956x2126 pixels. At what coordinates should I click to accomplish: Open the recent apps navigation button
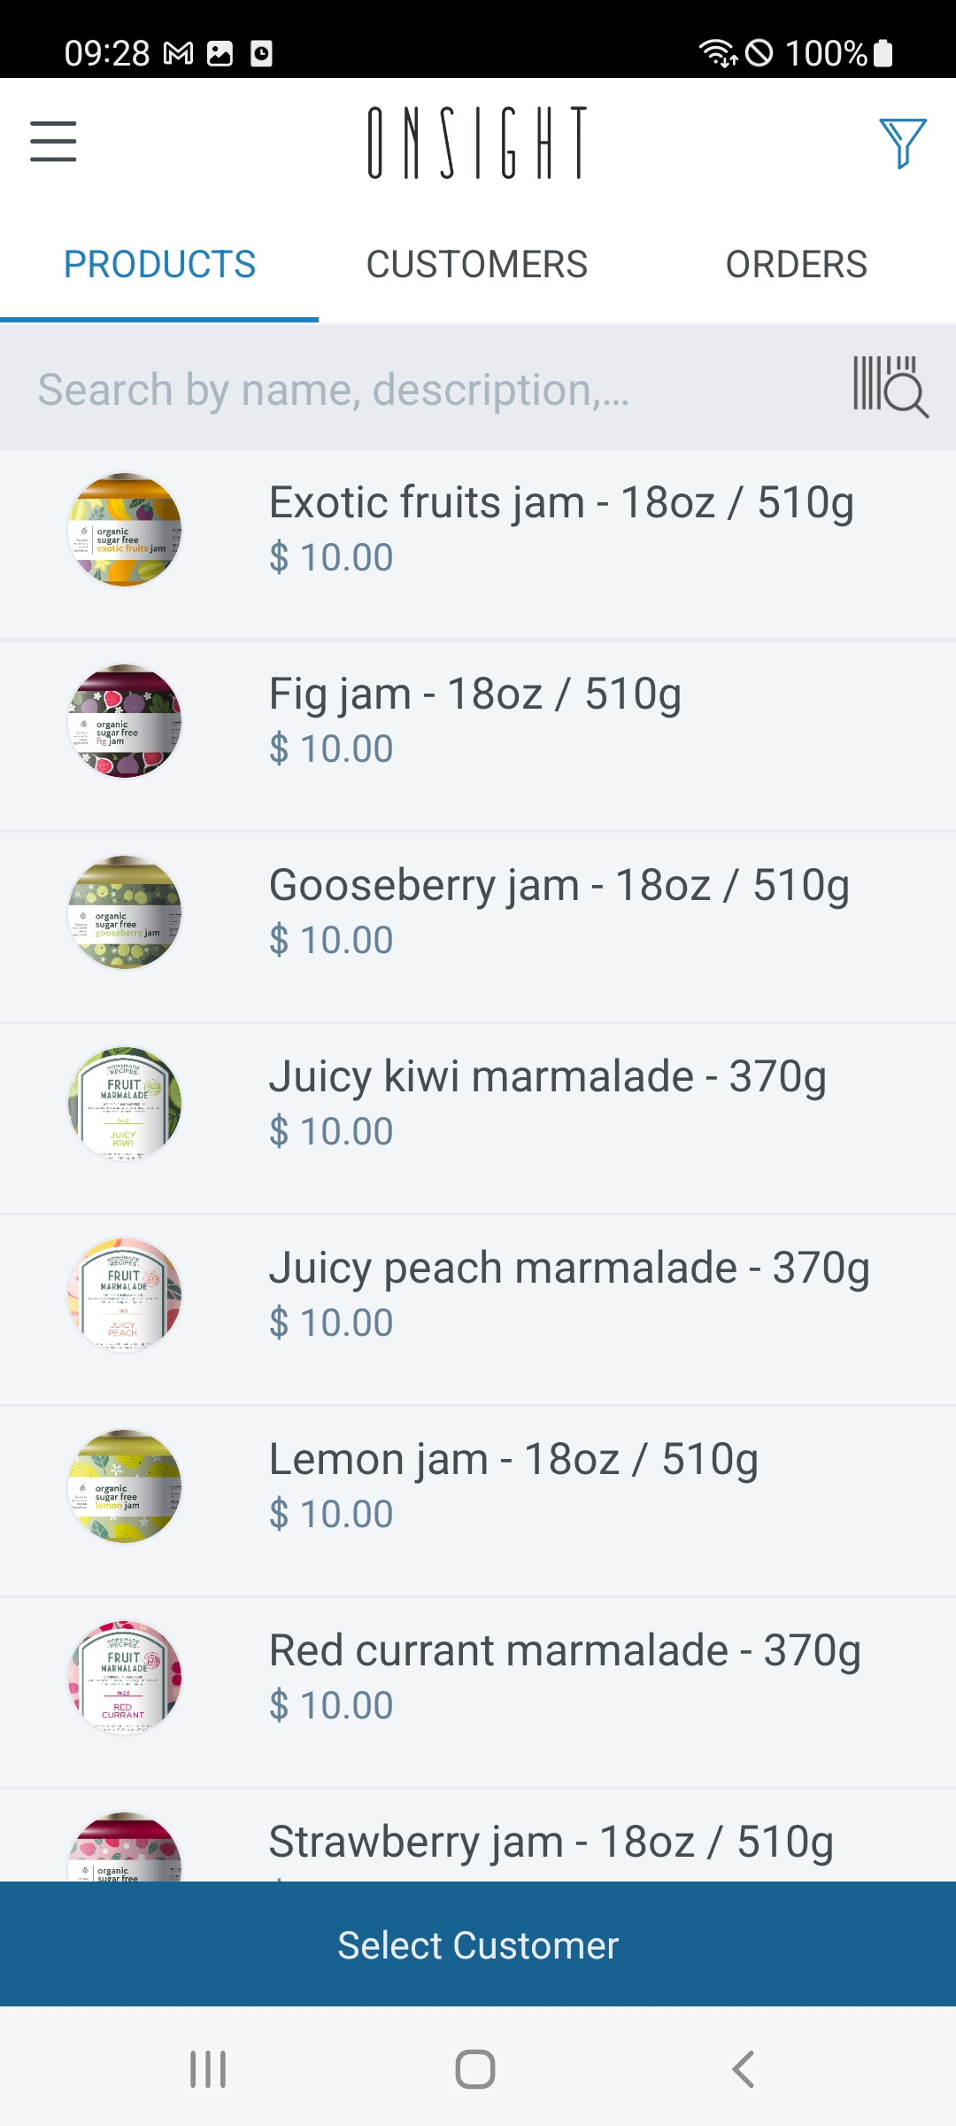(208, 2069)
